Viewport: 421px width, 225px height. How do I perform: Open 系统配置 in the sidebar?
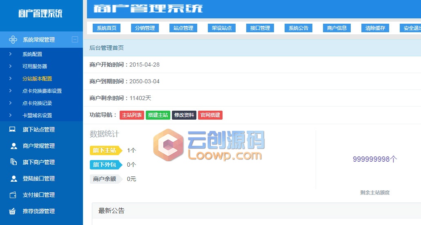click(32, 54)
